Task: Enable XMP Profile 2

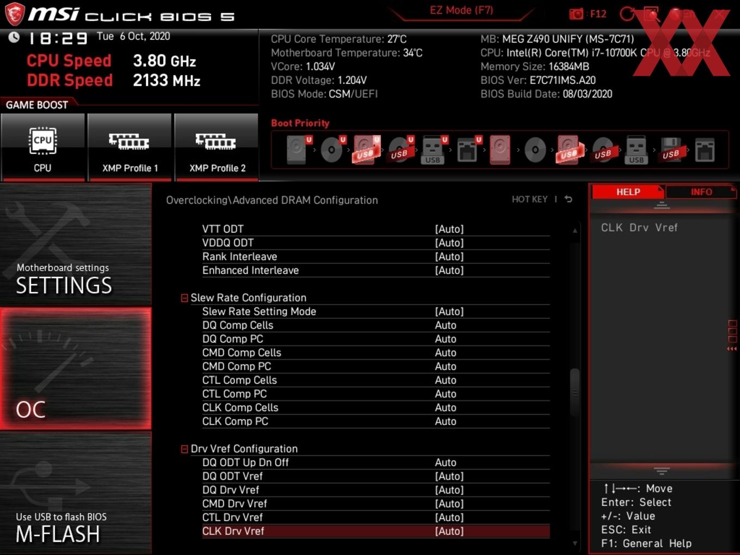Action: tap(217, 147)
